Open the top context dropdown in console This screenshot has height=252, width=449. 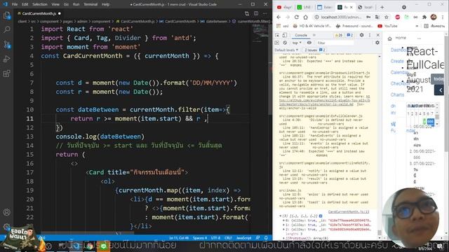click(x=297, y=43)
